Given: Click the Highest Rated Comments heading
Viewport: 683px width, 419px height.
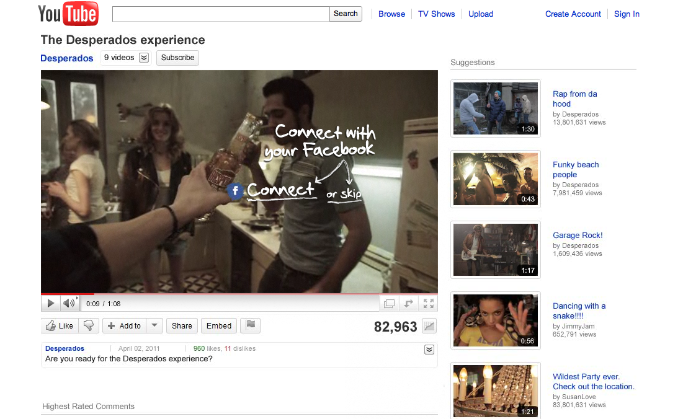Looking at the screenshot, I should click(x=89, y=407).
